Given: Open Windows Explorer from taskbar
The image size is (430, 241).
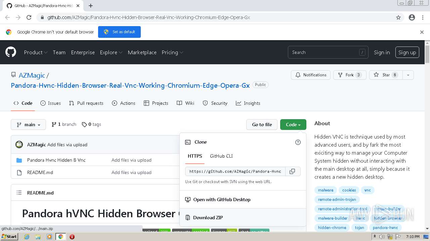Looking at the screenshot, I should tap(38, 237).
